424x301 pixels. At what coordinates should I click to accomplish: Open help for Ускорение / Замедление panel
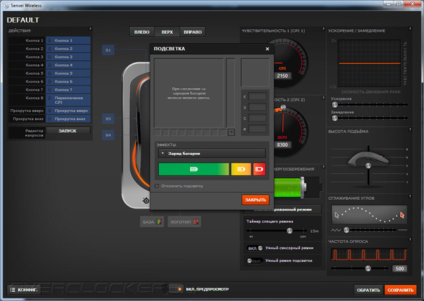tap(410, 28)
